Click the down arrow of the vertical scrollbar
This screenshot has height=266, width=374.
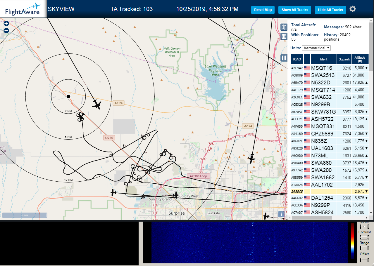(371, 213)
